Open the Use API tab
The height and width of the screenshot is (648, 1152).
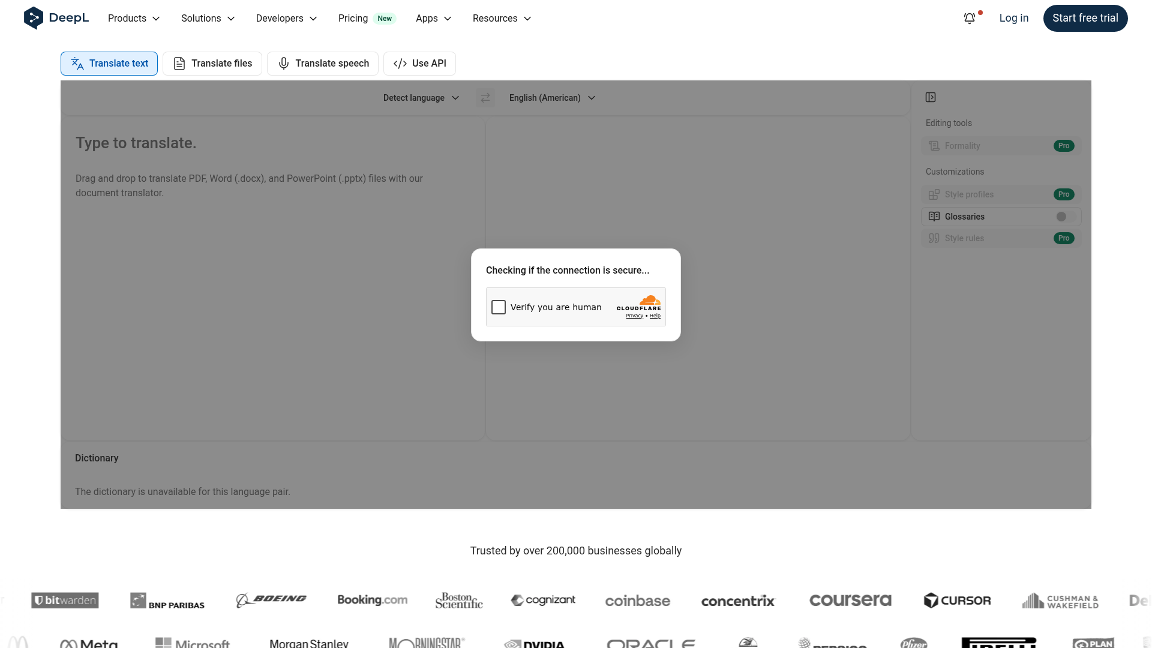[x=419, y=64]
